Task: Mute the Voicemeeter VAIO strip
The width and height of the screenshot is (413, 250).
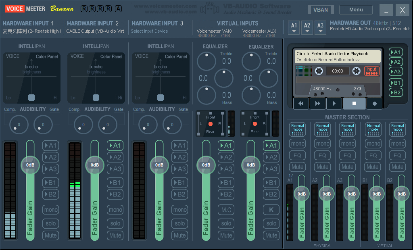Action: coord(226,235)
